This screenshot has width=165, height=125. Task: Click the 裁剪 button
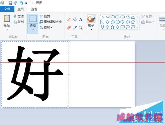point(45,16)
